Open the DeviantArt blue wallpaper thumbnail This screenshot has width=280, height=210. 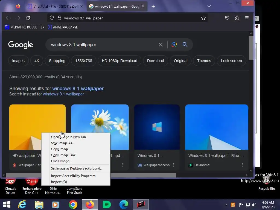[x=217, y=127]
